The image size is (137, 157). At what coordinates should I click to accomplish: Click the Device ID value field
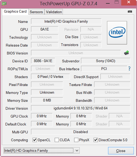(x=43, y=61)
